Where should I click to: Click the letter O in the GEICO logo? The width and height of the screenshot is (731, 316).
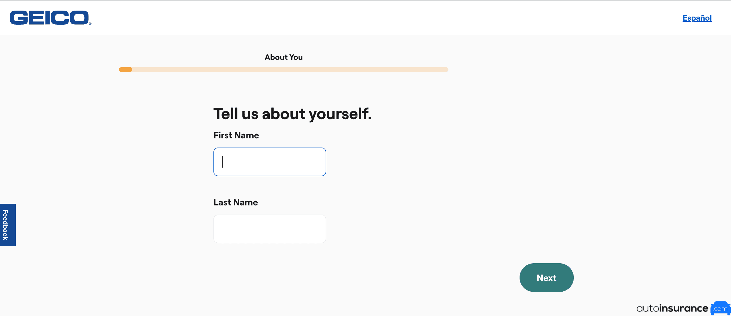tap(79, 18)
